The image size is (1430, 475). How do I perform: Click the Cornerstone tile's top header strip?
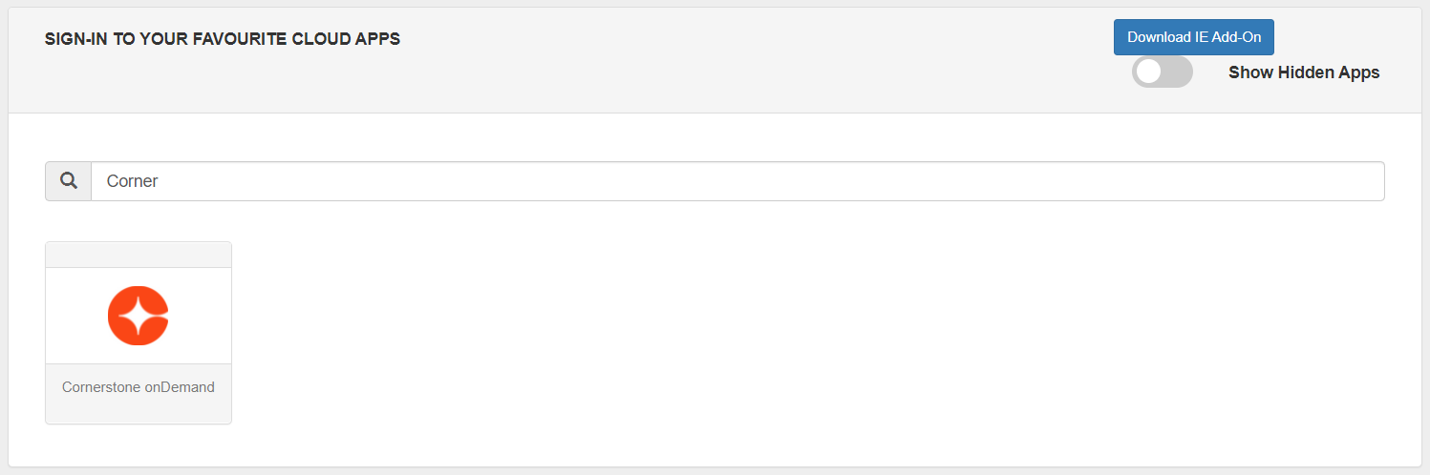click(139, 255)
